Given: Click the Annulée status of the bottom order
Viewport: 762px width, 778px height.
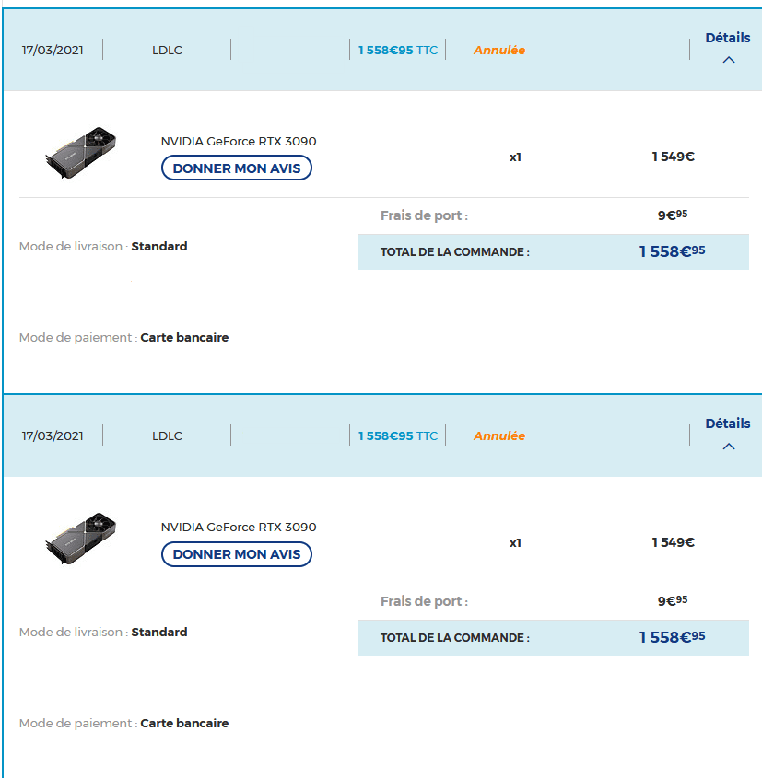Looking at the screenshot, I should [498, 436].
